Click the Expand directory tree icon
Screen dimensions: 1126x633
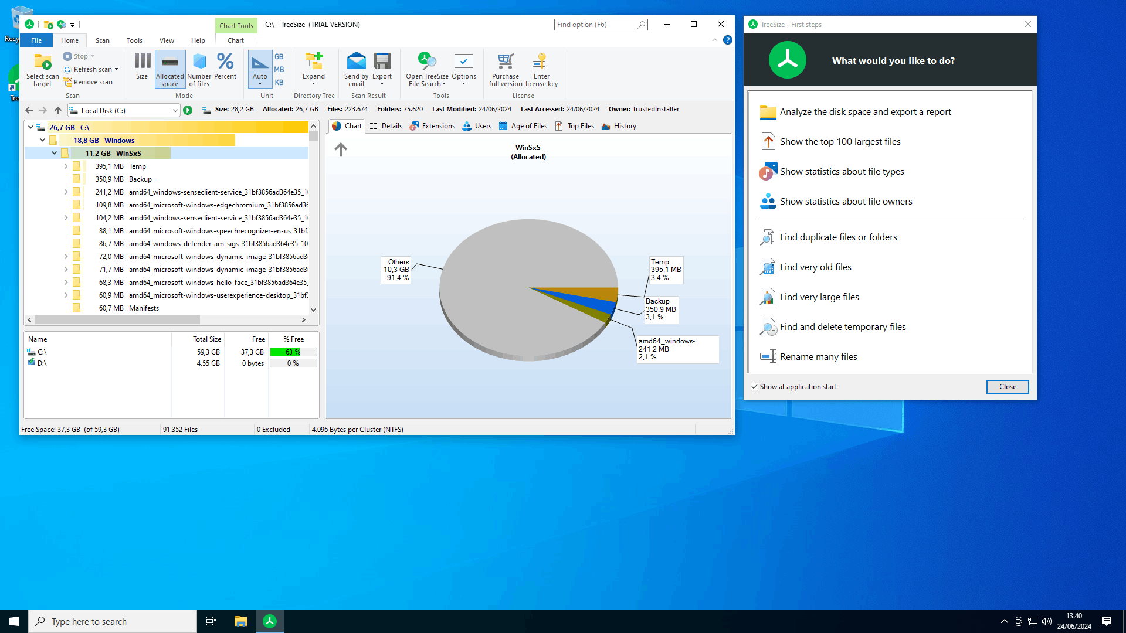point(314,61)
